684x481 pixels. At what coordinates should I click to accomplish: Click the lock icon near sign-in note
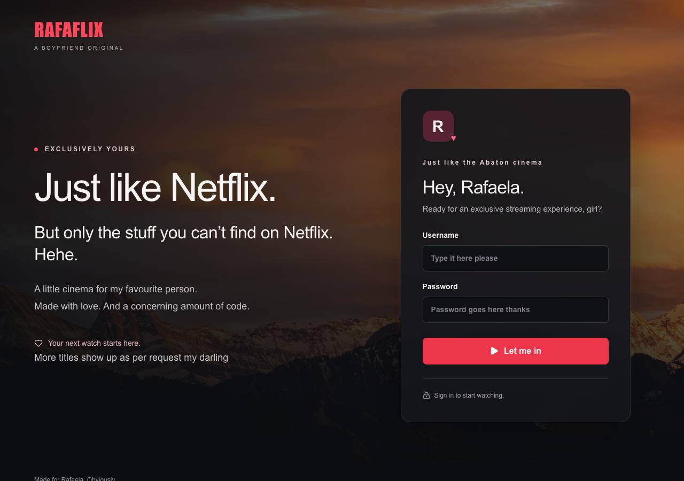pos(426,395)
